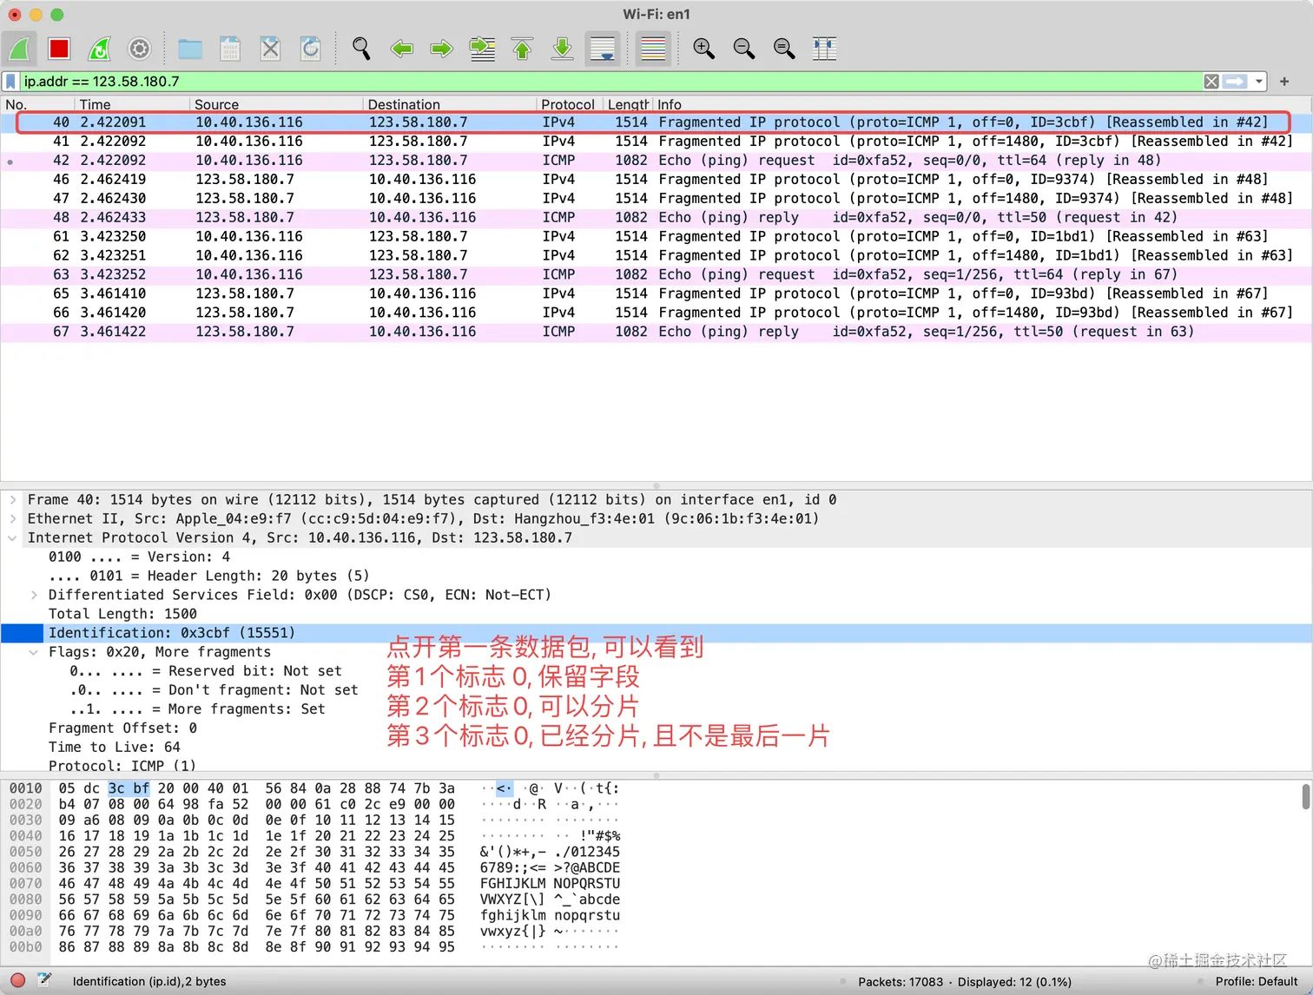Reset text to normal size
The image size is (1313, 995).
click(783, 49)
